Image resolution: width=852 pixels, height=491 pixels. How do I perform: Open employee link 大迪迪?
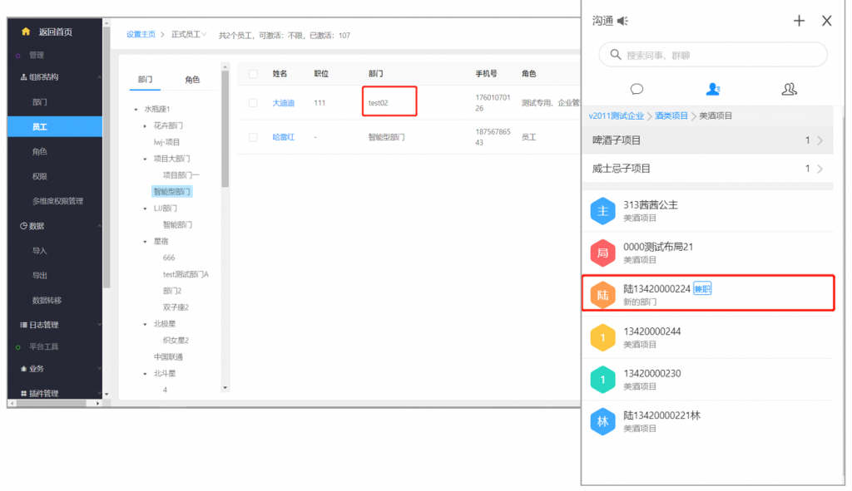pyautogui.click(x=283, y=103)
